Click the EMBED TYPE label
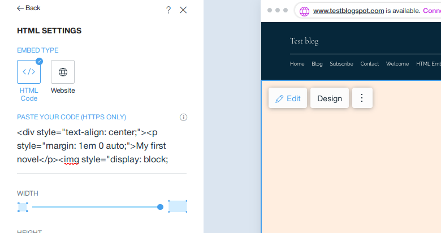The image size is (441, 233). pos(38,50)
